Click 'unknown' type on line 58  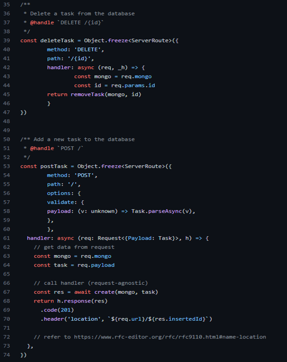coord(103,211)
